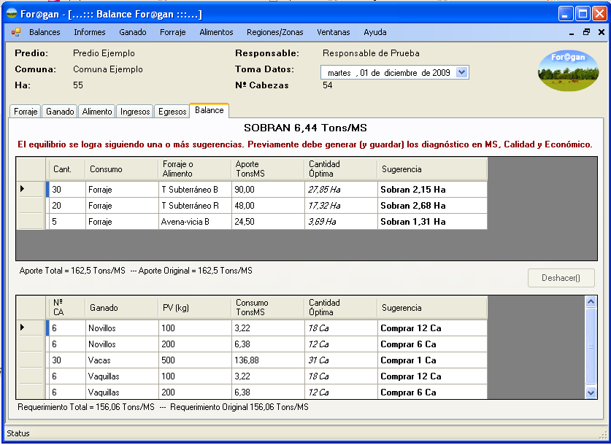Restore the inner MDI child window
Viewport: 611px width, 445px height.
tap(586, 32)
